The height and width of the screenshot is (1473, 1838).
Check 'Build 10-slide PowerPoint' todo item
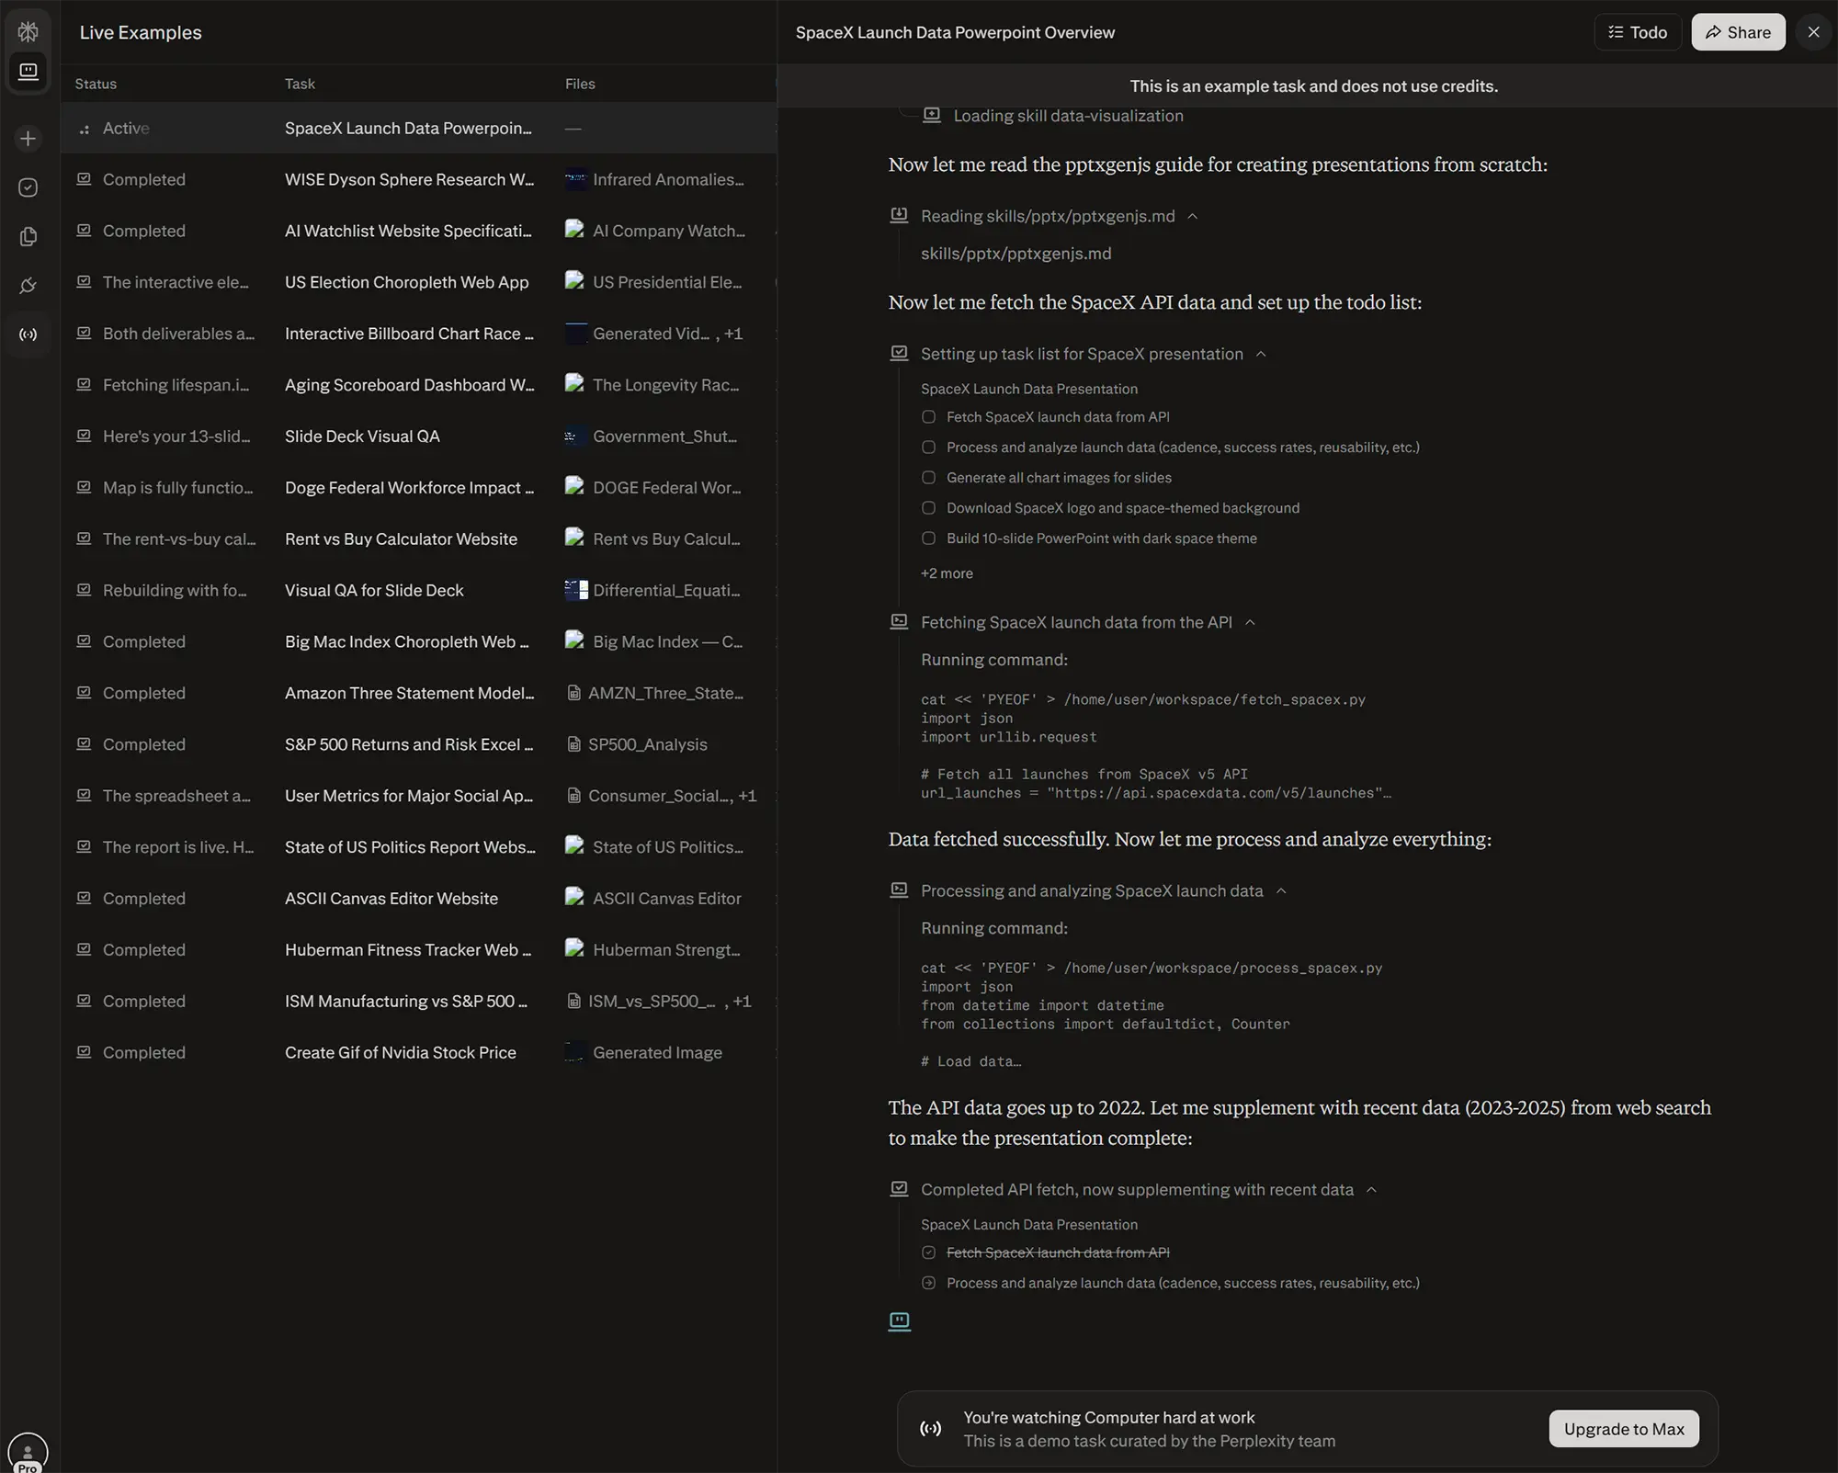point(928,538)
